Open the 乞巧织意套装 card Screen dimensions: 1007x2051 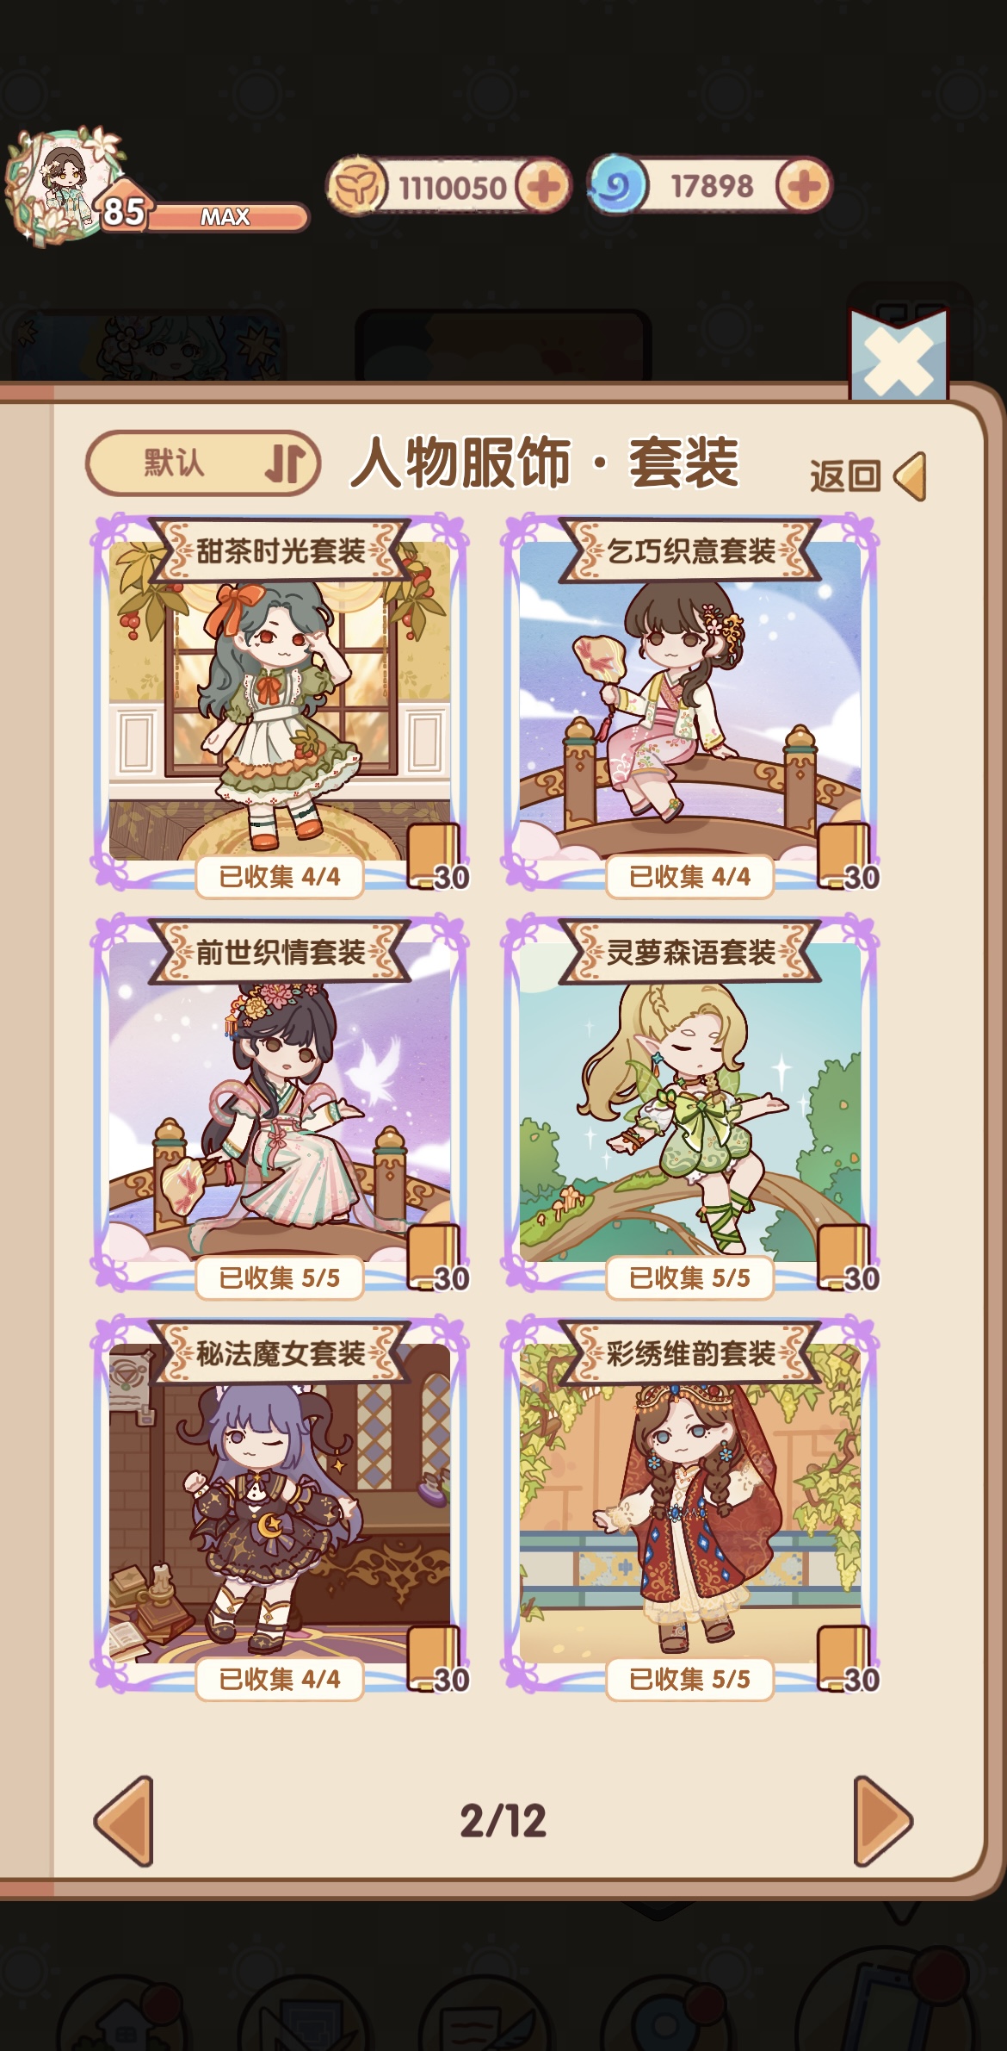point(690,701)
